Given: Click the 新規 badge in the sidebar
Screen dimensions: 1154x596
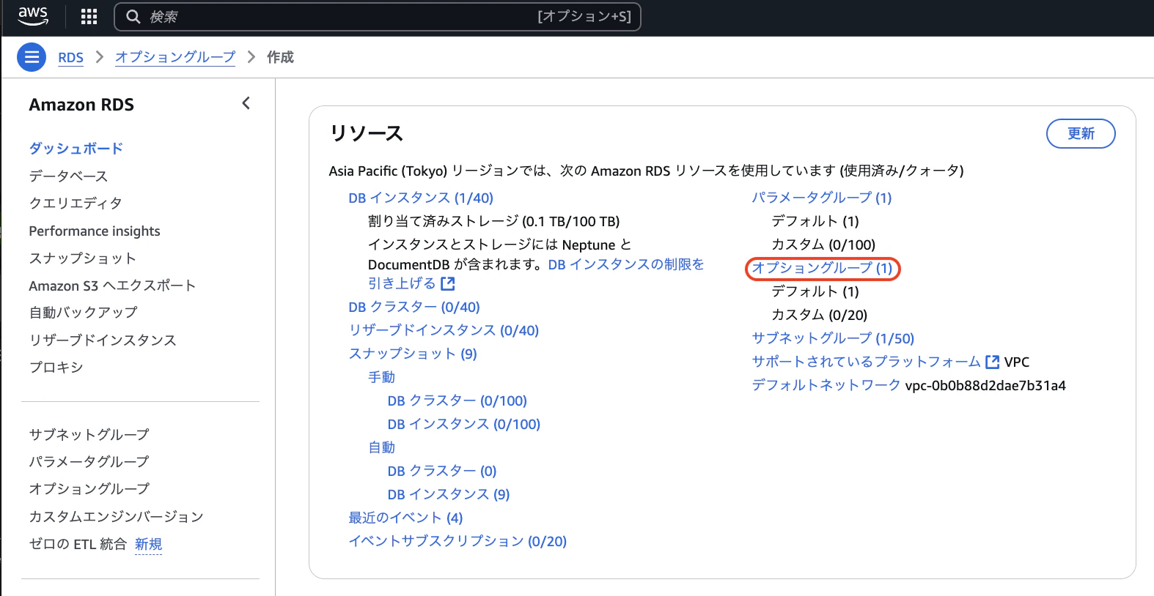Looking at the screenshot, I should tap(148, 544).
